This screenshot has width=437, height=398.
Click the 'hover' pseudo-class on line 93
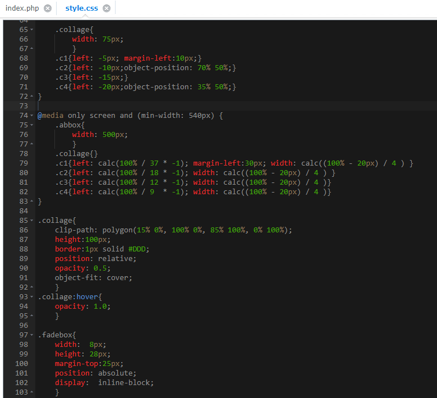pyautogui.click(x=87, y=297)
